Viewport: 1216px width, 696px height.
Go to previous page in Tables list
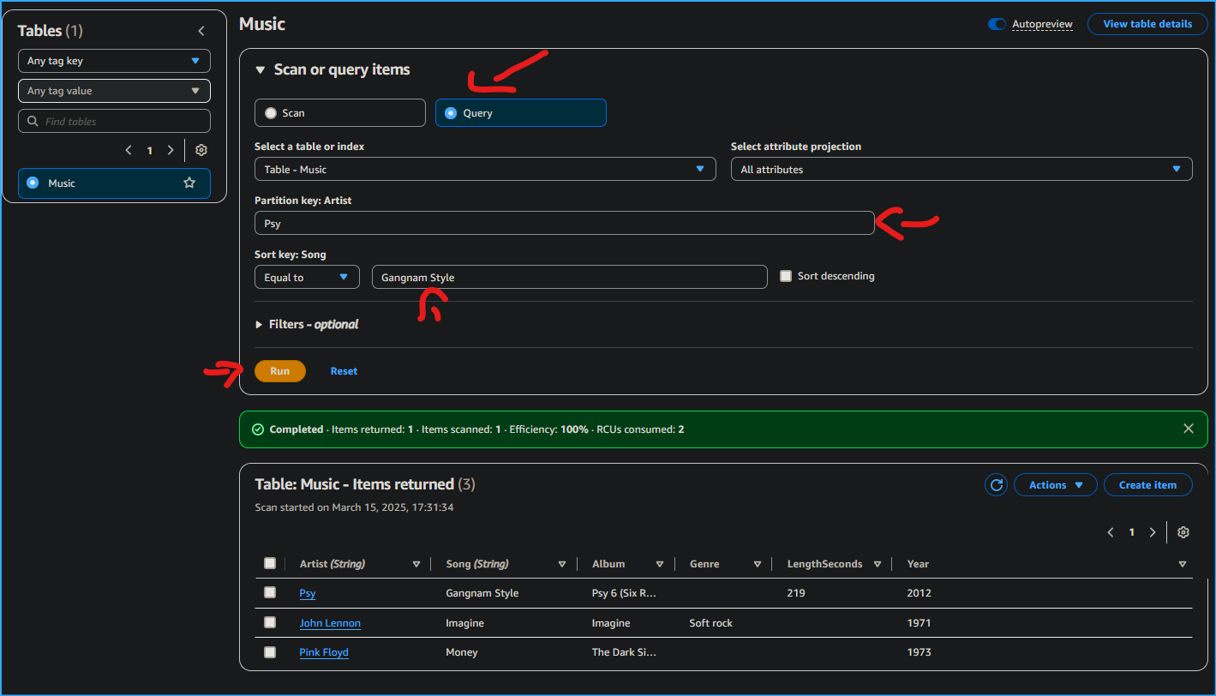pos(129,150)
